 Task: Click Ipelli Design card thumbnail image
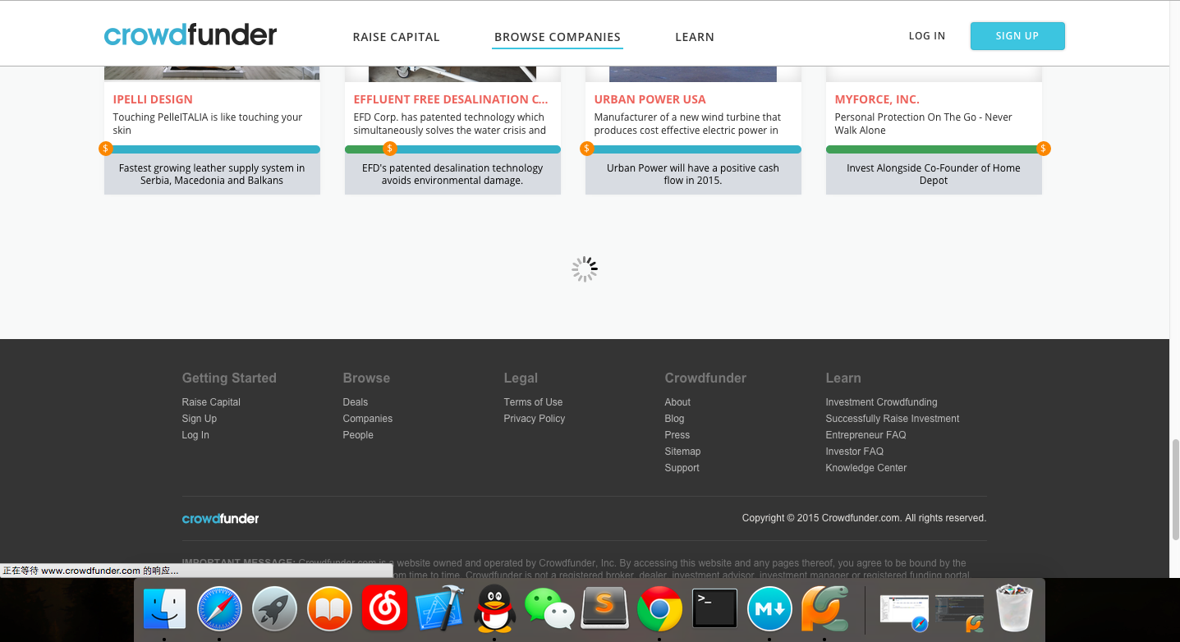[x=212, y=73]
